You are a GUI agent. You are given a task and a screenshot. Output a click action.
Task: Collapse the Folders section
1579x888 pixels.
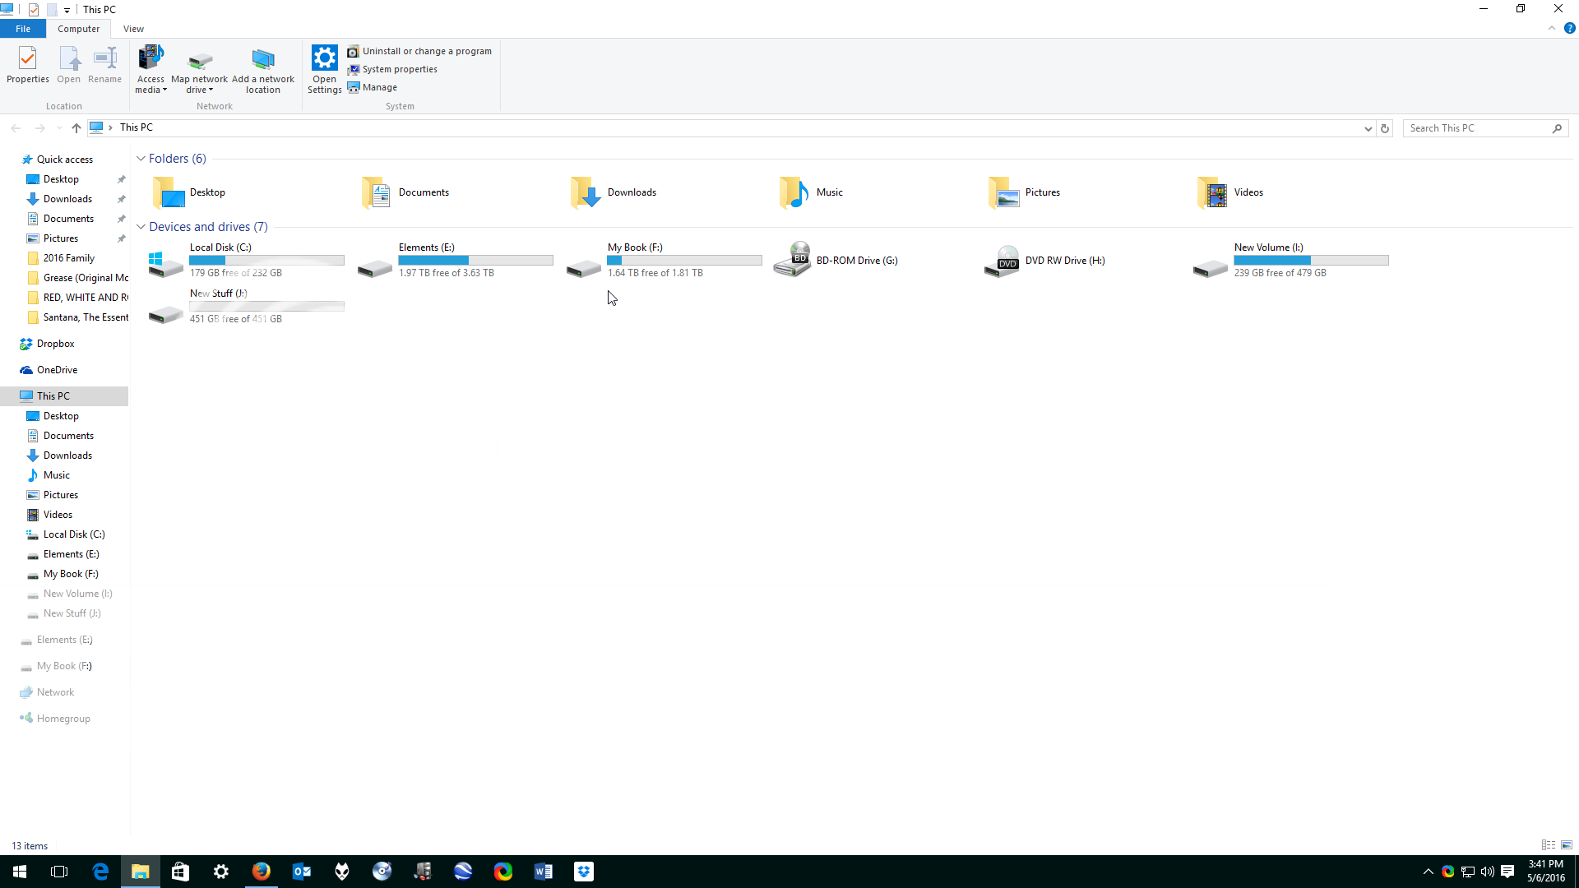(x=141, y=158)
